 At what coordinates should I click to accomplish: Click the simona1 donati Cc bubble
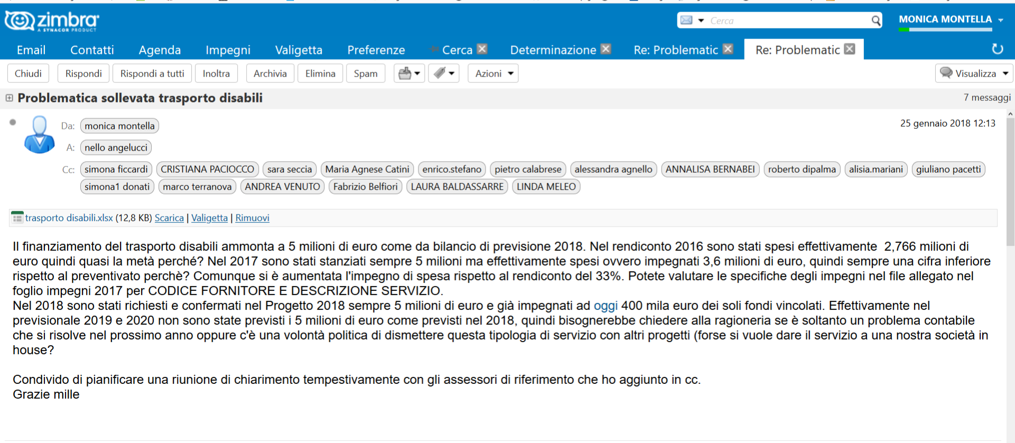tap(117, 186)
